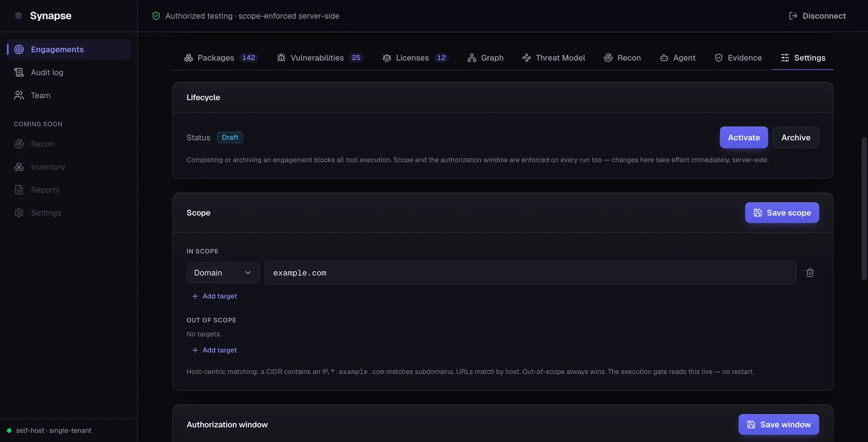Click the Evidence shield tab icon

(x=719, y=57)
